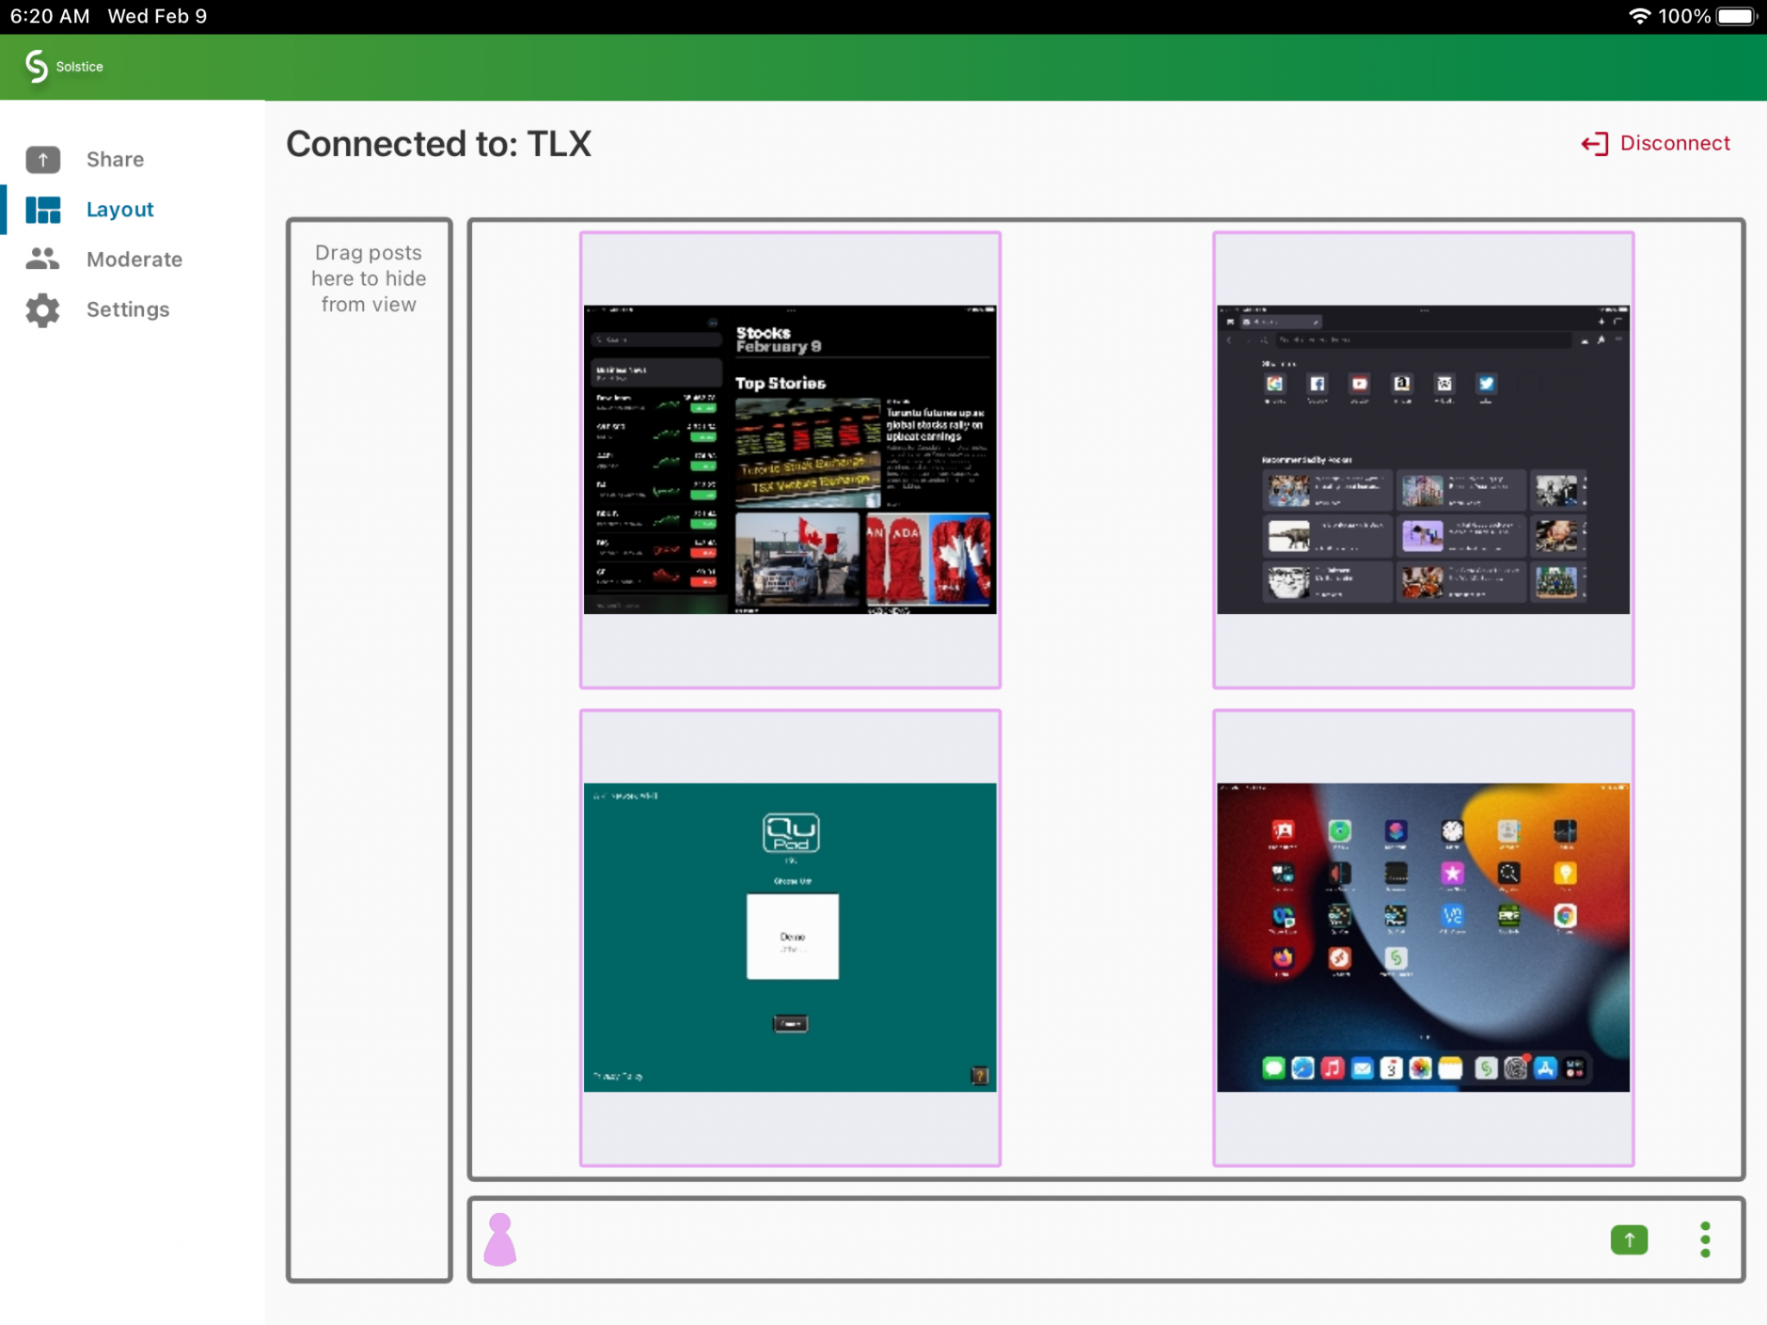The width and height of the screenshot is (1767, 1325).
Task: Select the Layout menu item
Action: tap(120, 210)
